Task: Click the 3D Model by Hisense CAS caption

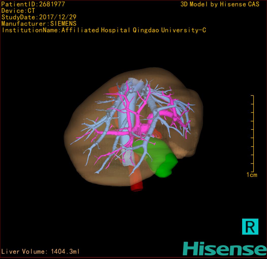Action: [x=220, y=4]
